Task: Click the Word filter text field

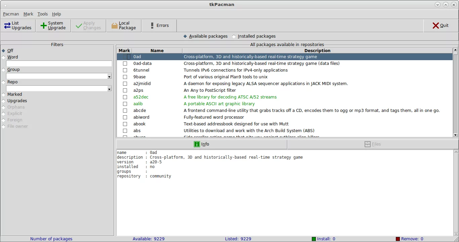Action: pos(59,64)
